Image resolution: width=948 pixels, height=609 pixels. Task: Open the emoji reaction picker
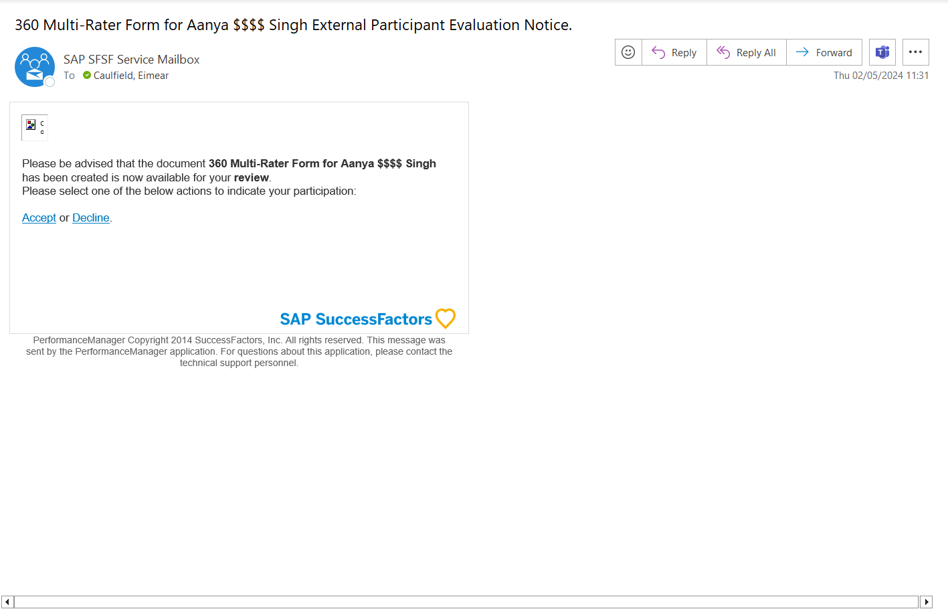(x=628, y=52)
